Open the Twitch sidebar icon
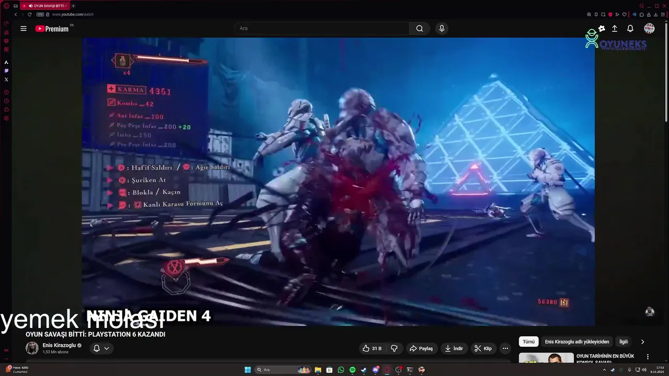 (6, 70)
